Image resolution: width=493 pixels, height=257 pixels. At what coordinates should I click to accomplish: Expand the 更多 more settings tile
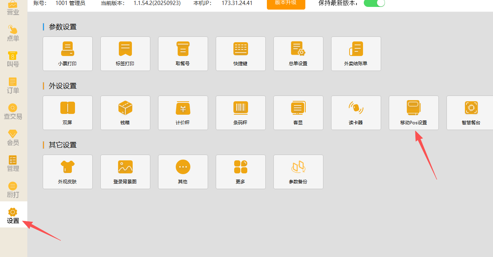pos(241,172)
